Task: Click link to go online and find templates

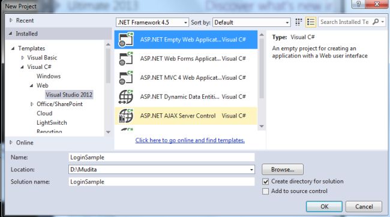Action: 190,140
